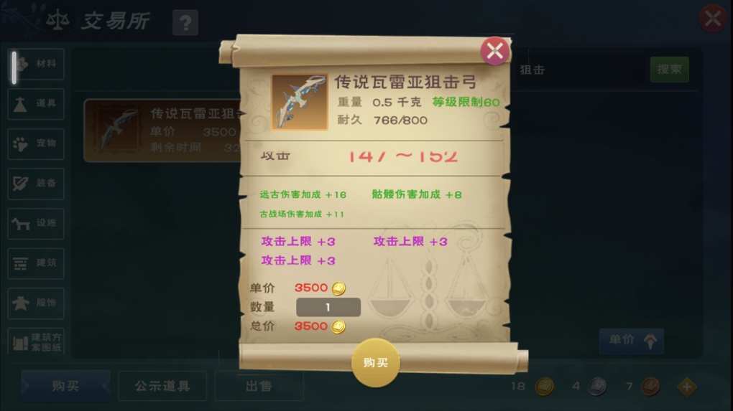
Task: Choose the 设施 horse icon category
Action: (x=36, y=224)
